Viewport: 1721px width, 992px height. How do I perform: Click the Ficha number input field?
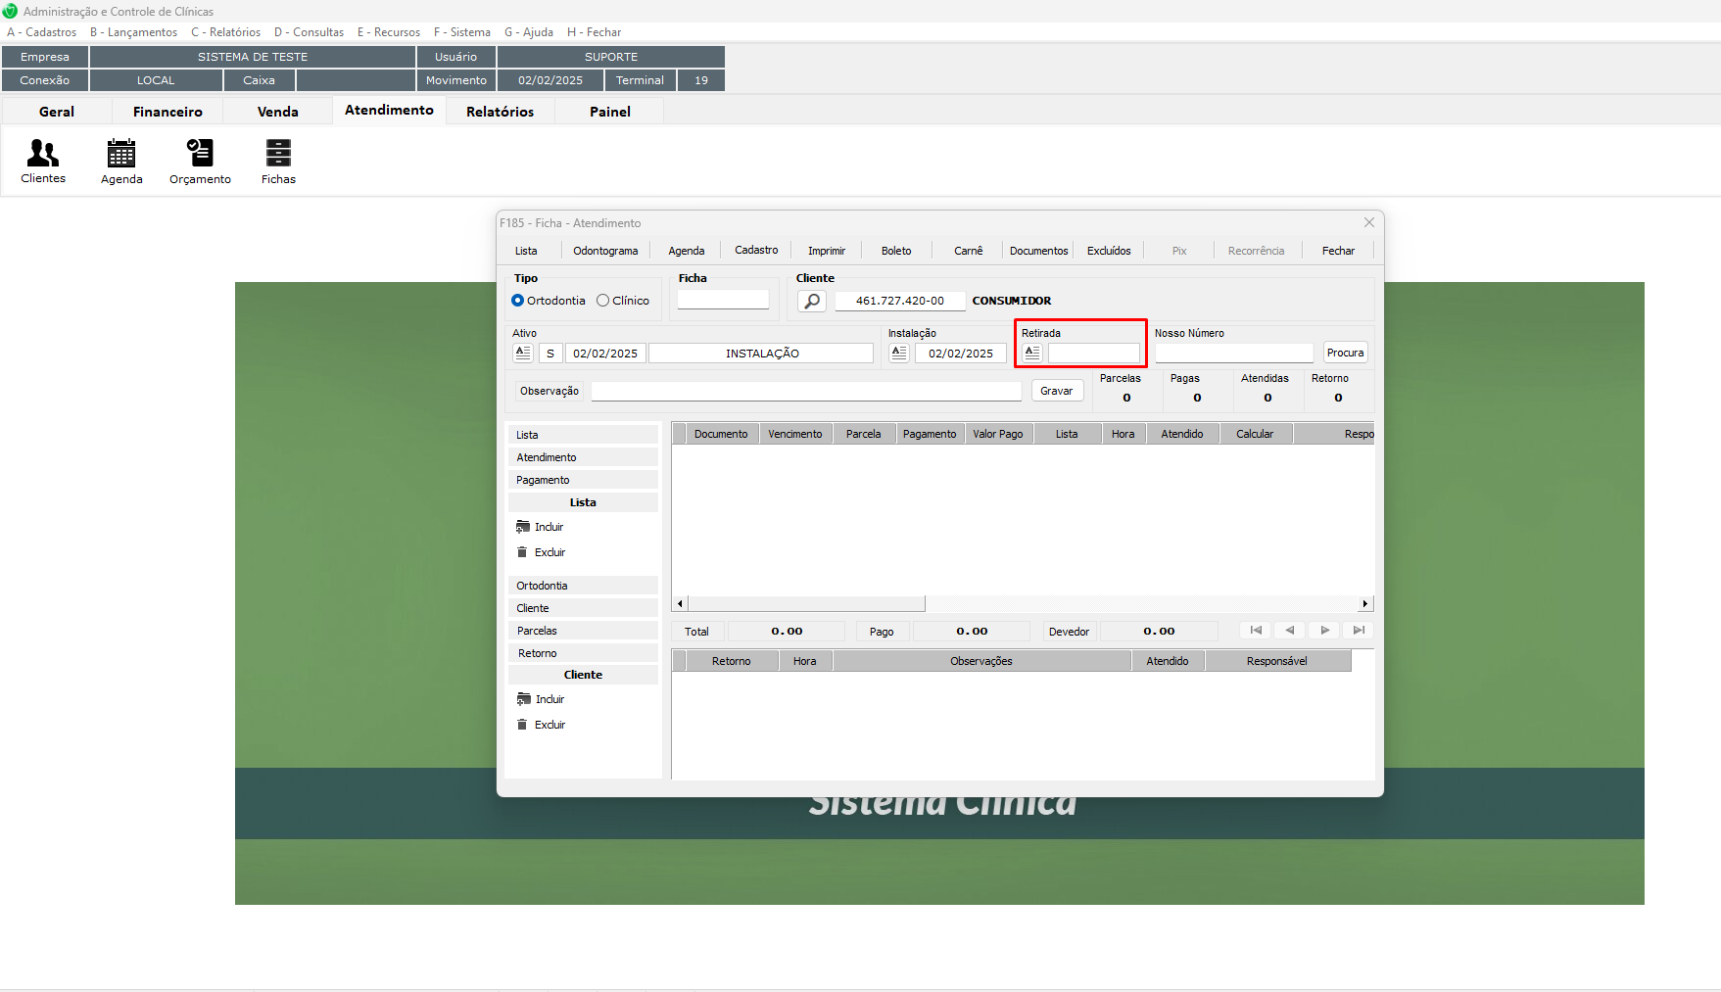click(x=723, y=300)
